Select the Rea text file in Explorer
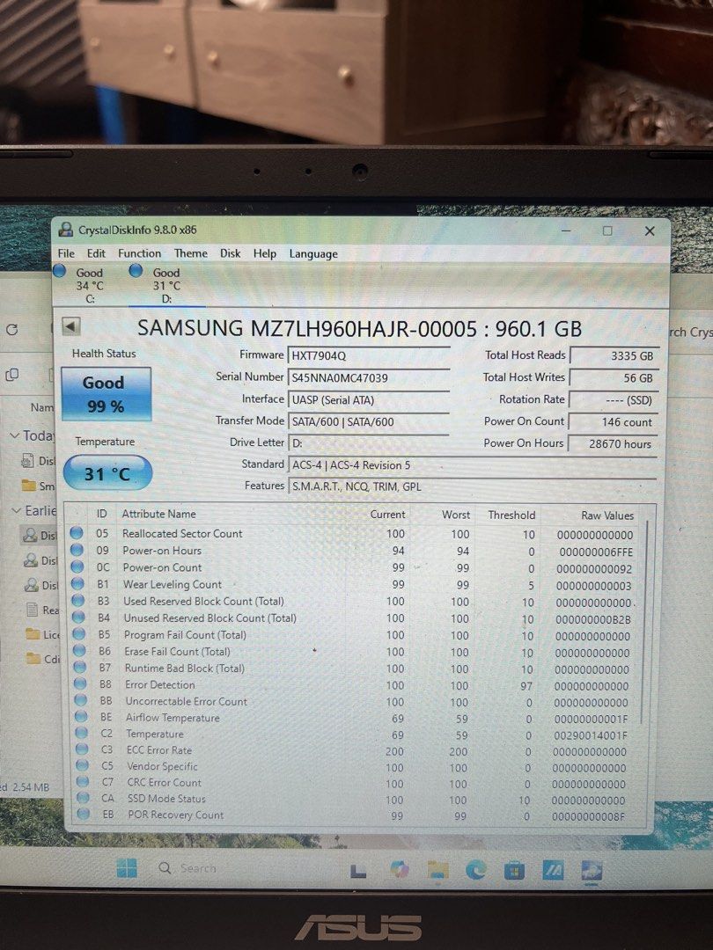 click(42, 610)
